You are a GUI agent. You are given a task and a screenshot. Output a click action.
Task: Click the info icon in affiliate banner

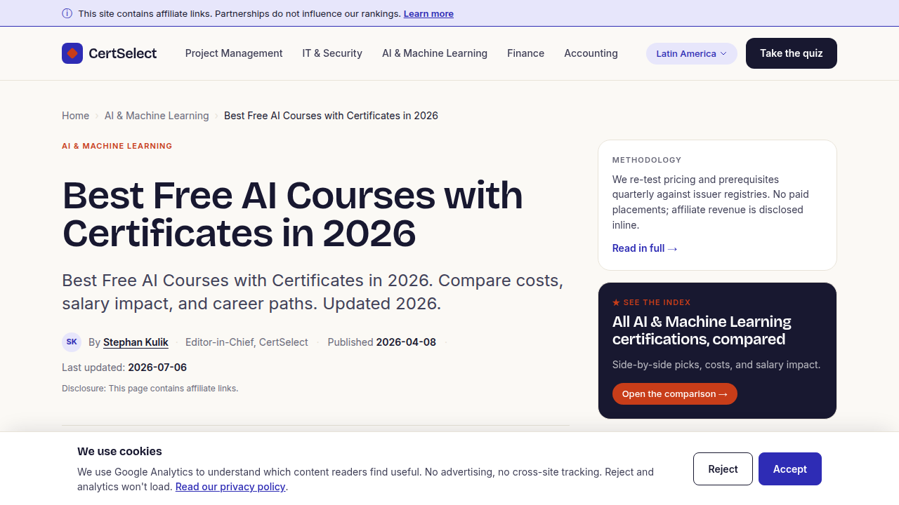(x=67, y=13)
